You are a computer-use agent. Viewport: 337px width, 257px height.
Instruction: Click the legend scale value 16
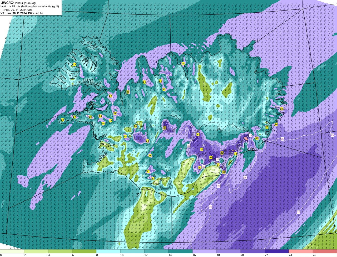194,255
